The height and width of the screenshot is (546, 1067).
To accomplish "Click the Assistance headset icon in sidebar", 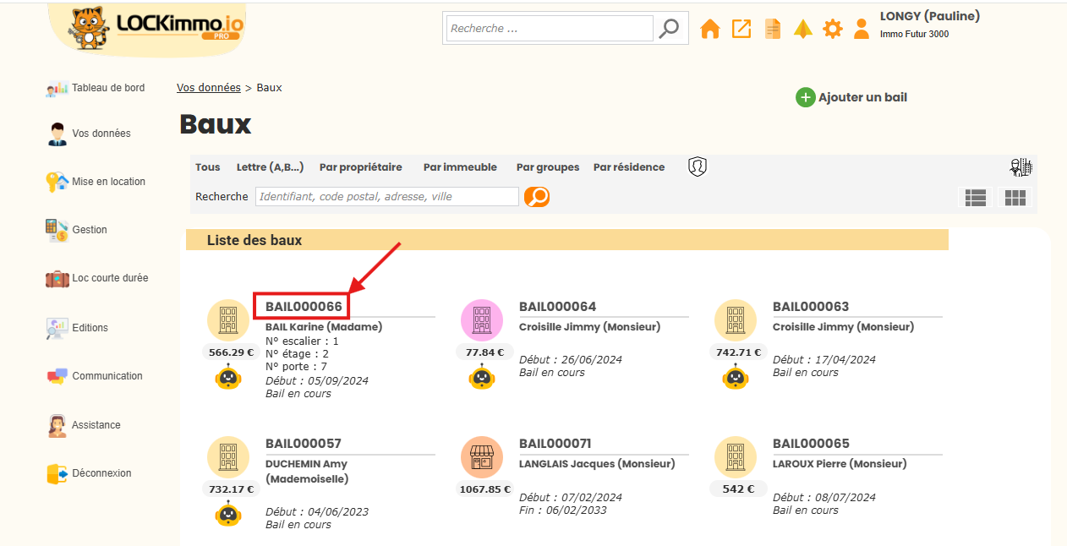I will point(57,425).
